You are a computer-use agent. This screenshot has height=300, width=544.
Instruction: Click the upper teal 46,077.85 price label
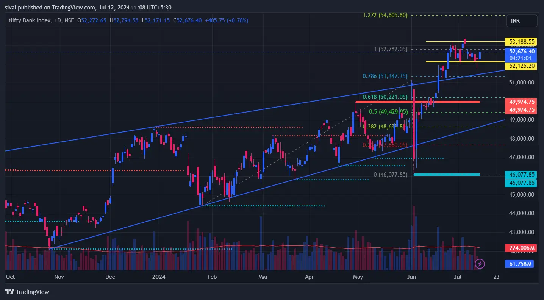[x=522, y=175]
